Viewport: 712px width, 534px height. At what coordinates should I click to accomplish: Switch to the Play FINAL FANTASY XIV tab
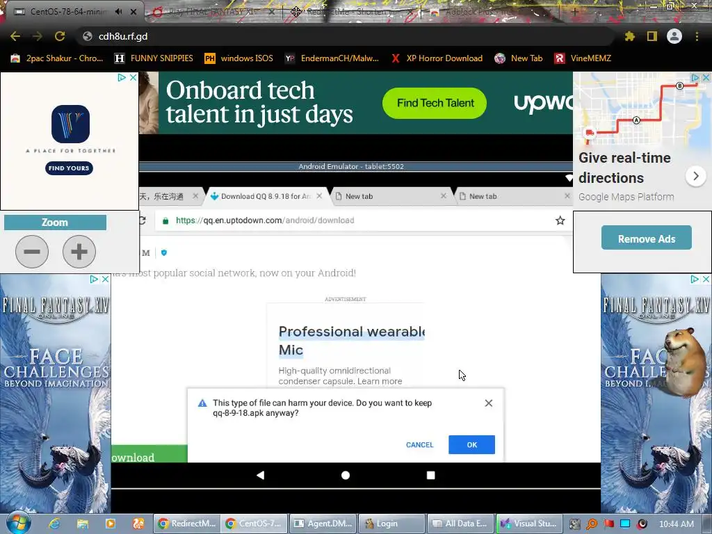pos(213,13)
